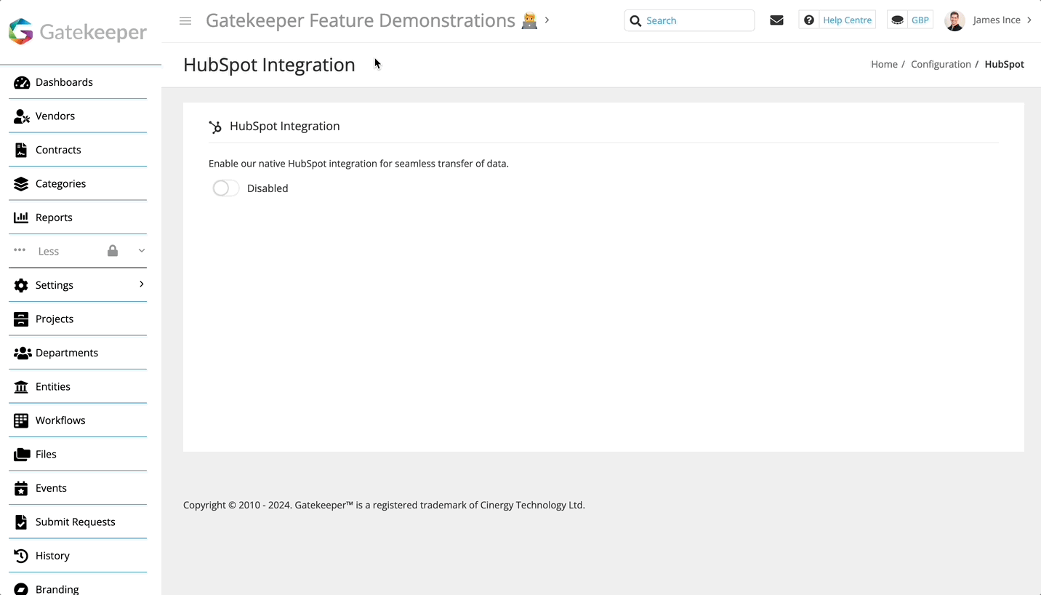
Task: Open the Reports bar-chart icon
Action: 21,217
